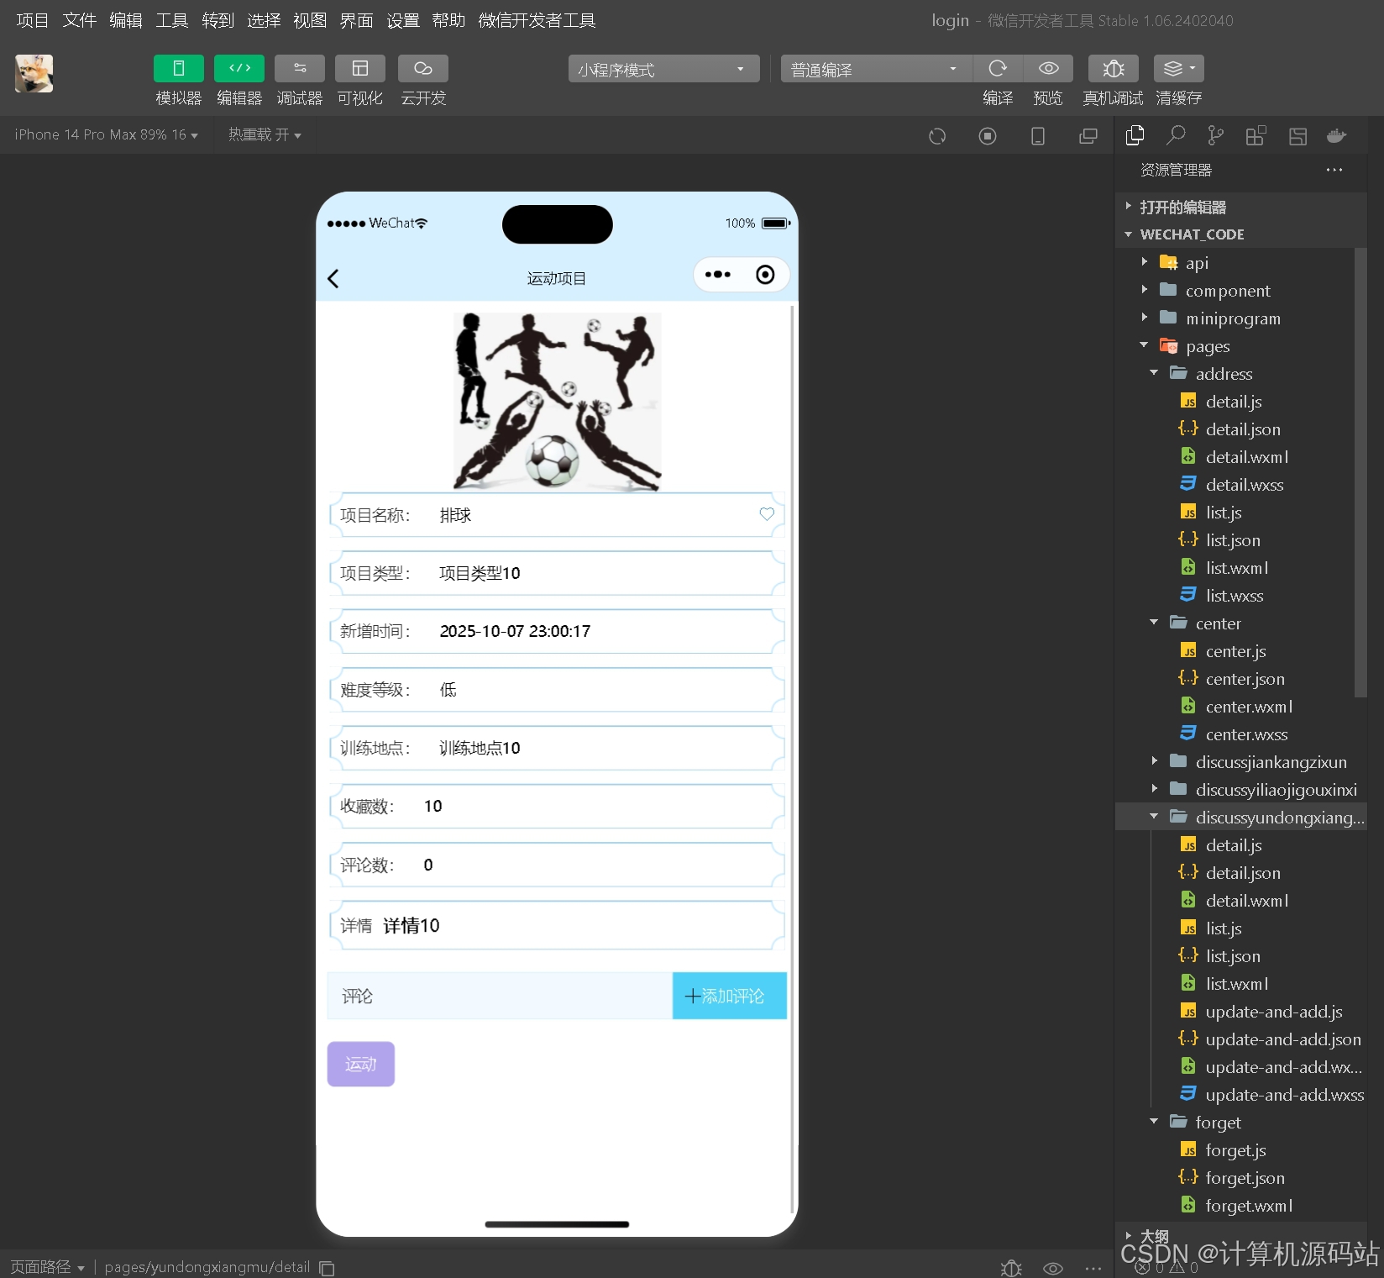This screenshot has height=1278, width=1384.
Task: Open the explorer files icon
Action: click(1135, 135)
